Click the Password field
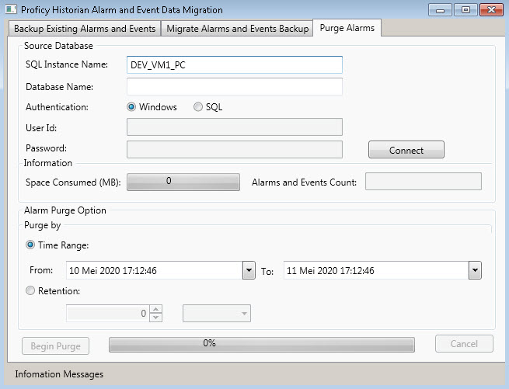This screenshot has height=389, width=509. [x=235, y=150]
